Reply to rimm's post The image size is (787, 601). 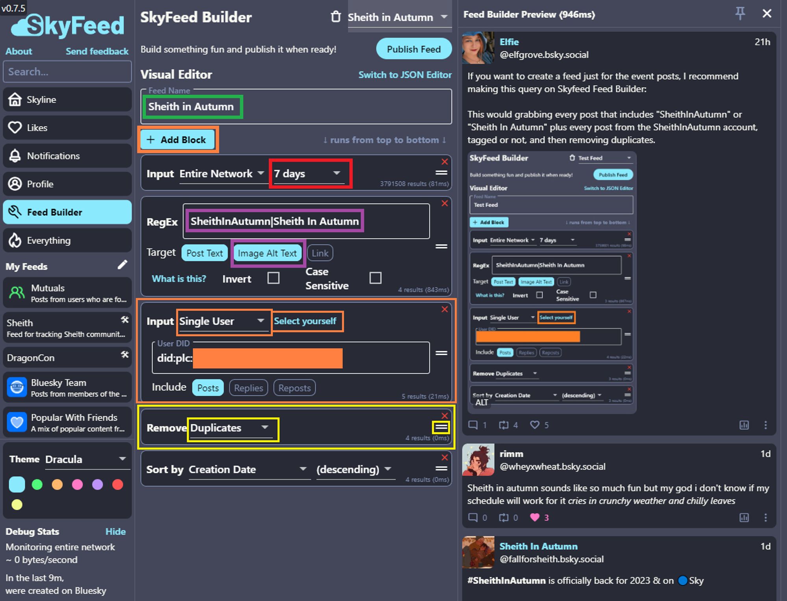tap(473, 518)
